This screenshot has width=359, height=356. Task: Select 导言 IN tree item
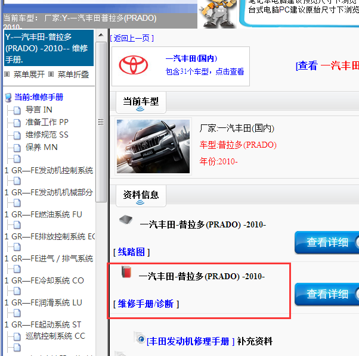[39, 110]
